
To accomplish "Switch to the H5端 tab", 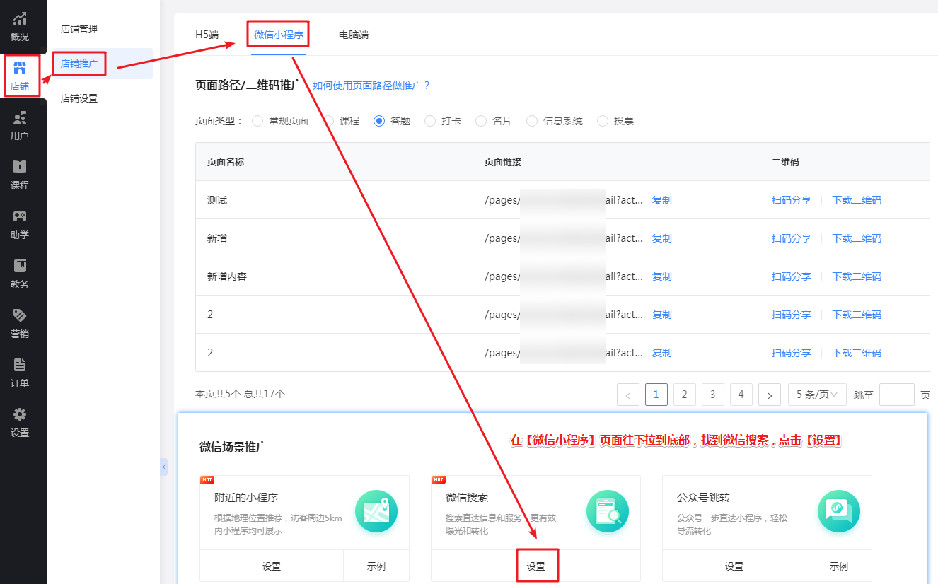I will tap(207, 35).
